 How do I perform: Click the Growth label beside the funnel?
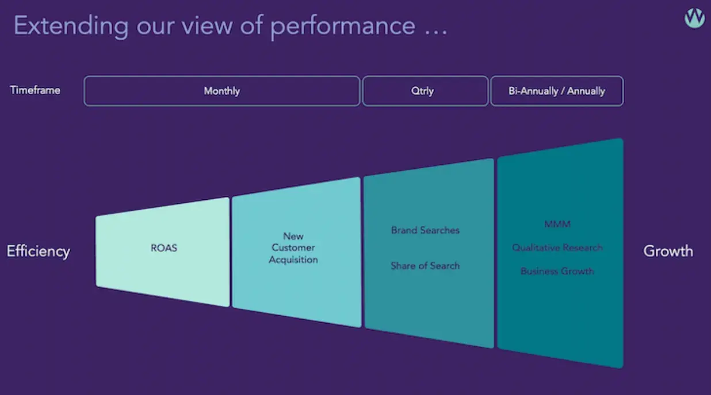pyautogui.click(x=668, y=251)
